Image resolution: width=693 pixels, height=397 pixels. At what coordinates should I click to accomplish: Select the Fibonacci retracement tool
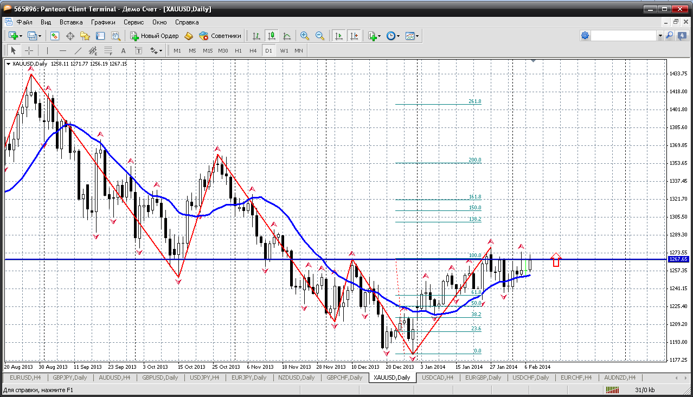[x=108, y=50]
